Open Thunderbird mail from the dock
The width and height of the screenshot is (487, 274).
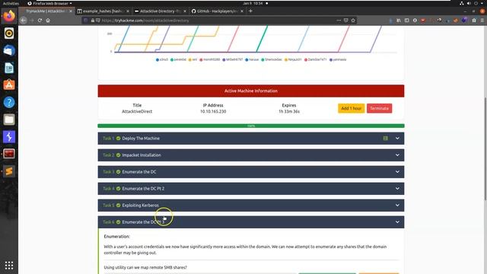point(9,50)
